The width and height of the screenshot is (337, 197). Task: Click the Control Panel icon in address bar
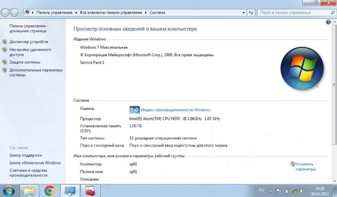point(27,13)
